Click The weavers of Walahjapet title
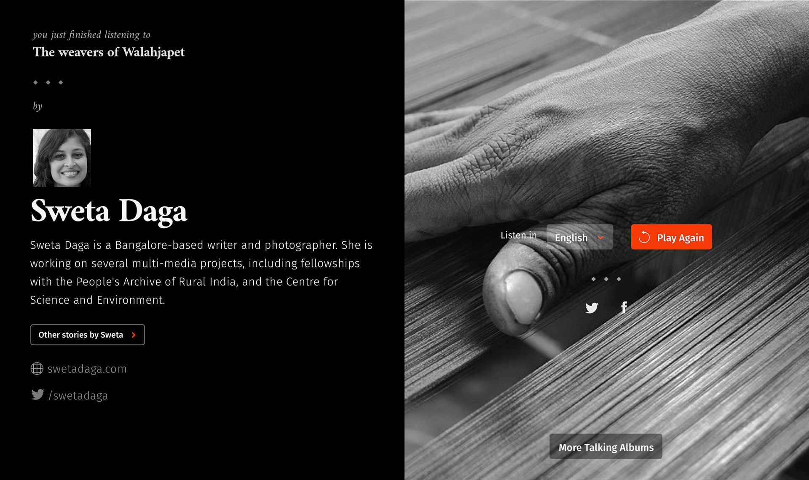The image size is (809, 480). 109,52
